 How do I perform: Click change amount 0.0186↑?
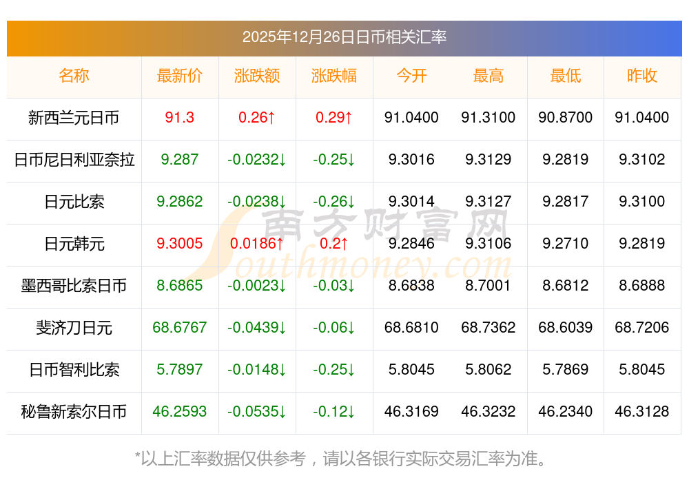(256, 243)
